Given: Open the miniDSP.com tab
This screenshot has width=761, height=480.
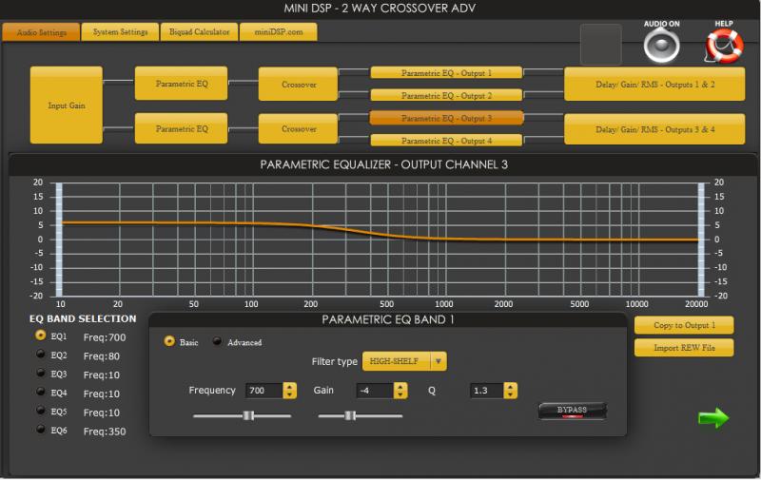Looking at the screenshot, I should [x=279, y=32].
